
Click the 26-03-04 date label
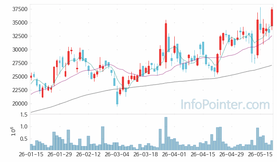(117, 154)
